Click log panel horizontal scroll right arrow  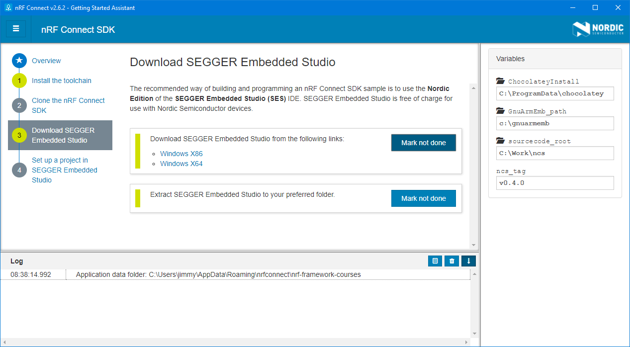(x=467, y=343)
